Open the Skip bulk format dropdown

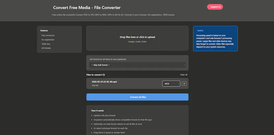tap(137, 65)
